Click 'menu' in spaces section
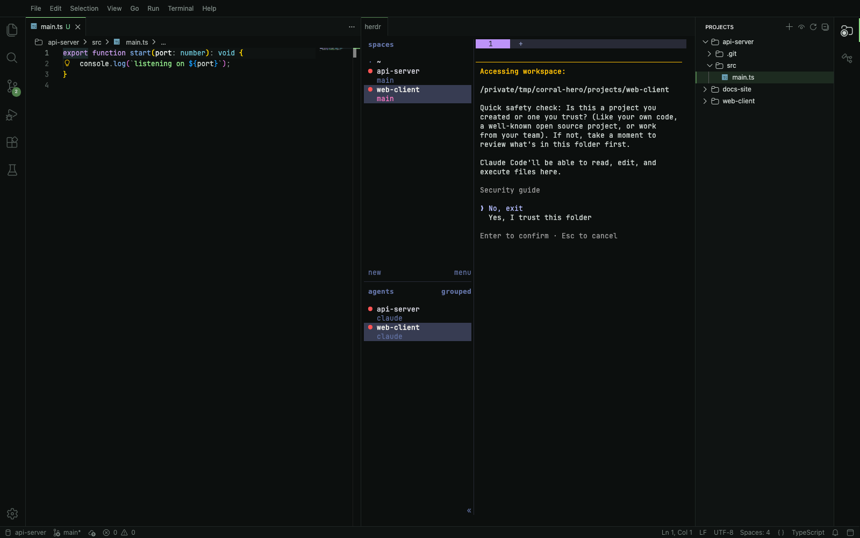 pyautogui.click(x=462, y=273)
